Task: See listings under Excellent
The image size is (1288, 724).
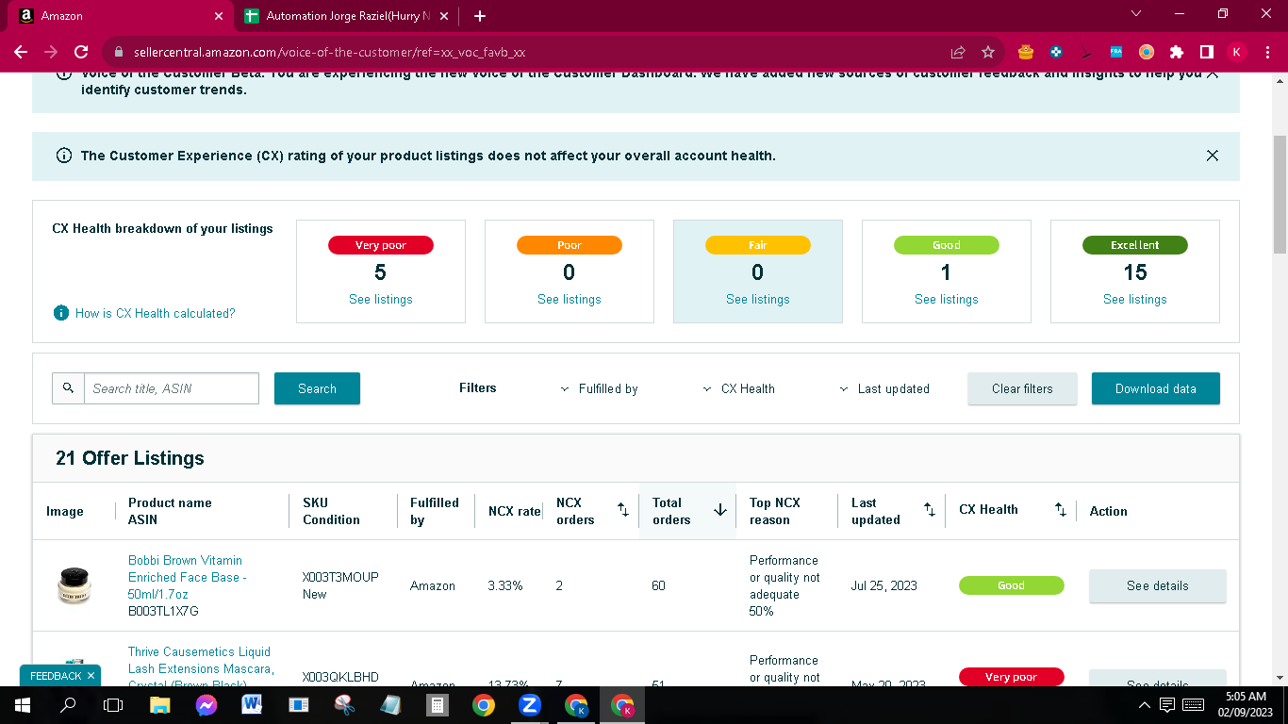Action: (x=1135, y=299)
